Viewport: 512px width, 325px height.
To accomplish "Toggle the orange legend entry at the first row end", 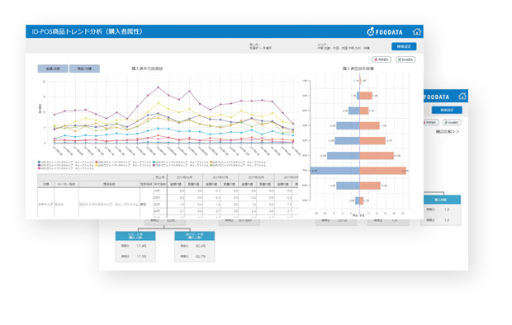I will pos(238,162).
